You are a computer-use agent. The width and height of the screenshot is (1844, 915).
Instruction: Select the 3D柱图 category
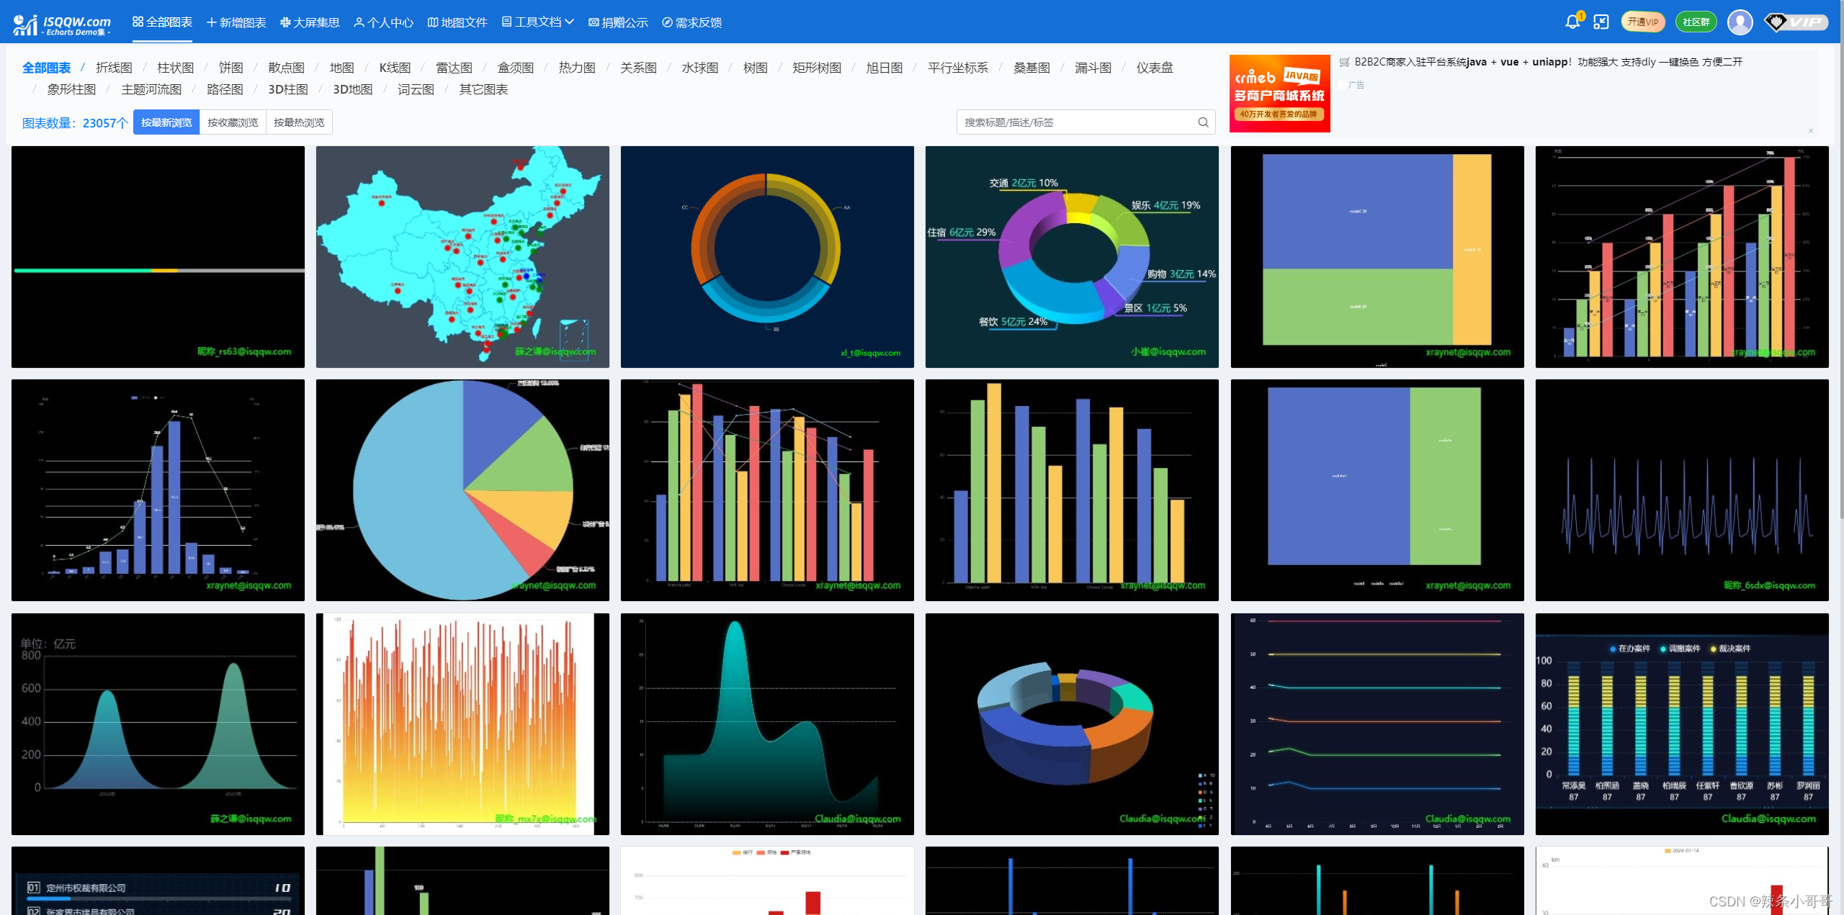tap(288, 89)
